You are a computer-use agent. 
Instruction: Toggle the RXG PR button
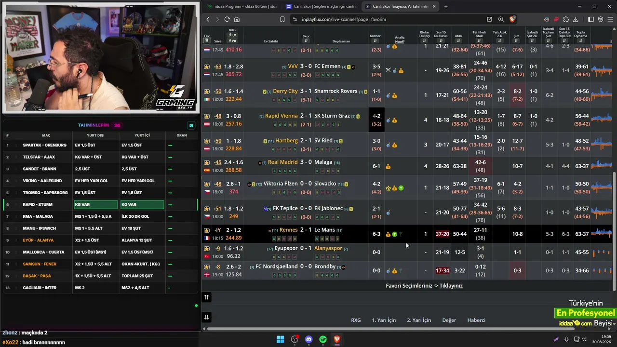[x=232, y=41]
